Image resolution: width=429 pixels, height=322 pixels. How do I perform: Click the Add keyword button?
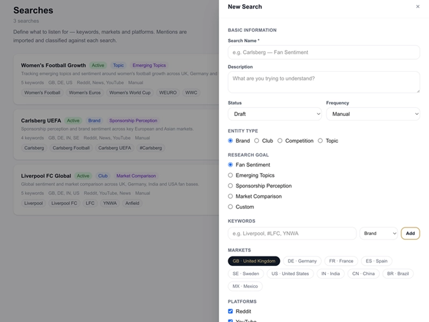pos(410,233)
